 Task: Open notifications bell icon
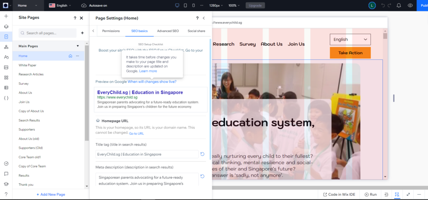(x=398, y=5)
